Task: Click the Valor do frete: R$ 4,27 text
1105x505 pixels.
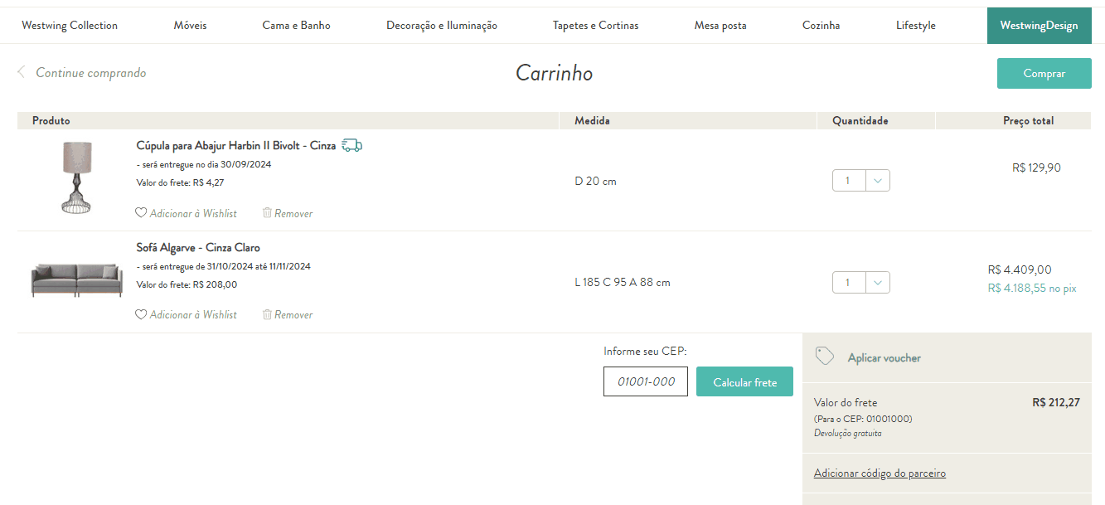Action: (x=180, y=182)
